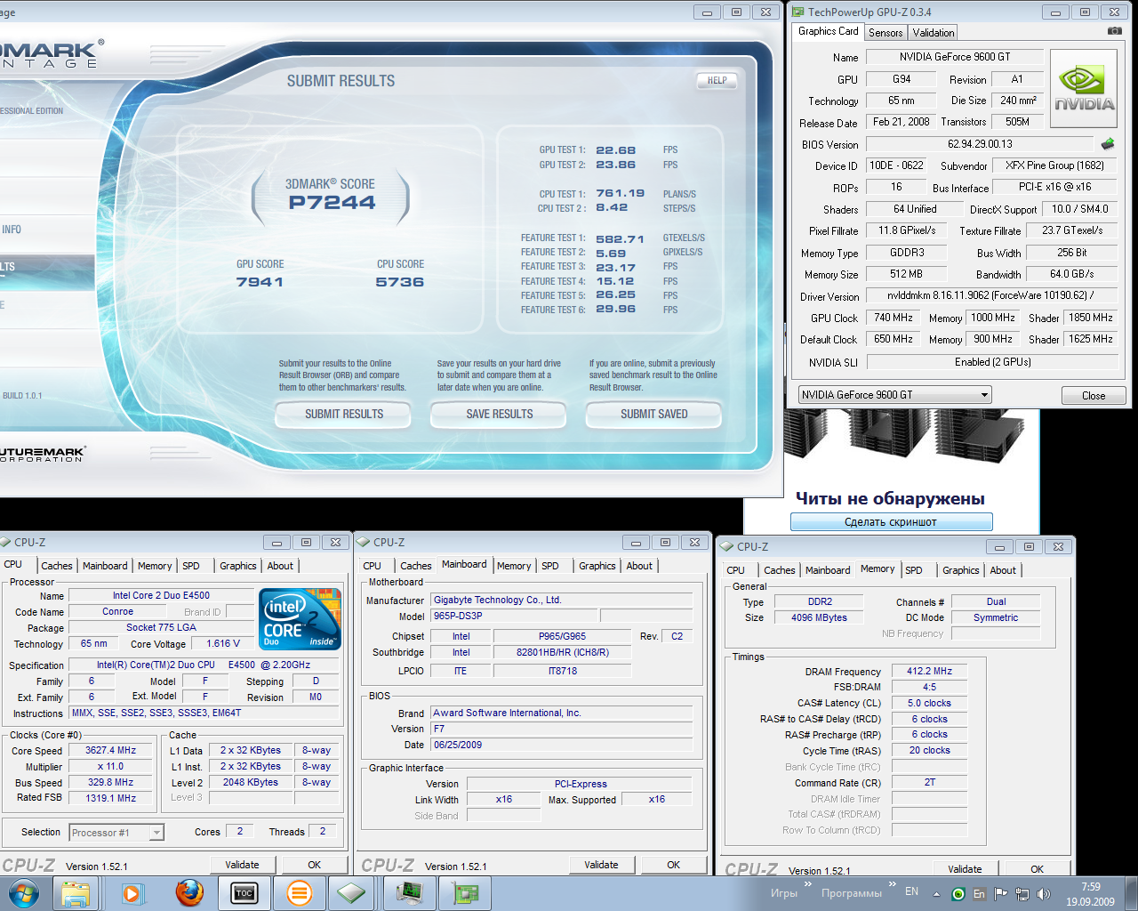Open the Graphics tab in the rightmost CPU-Z
This screenshot has height=911, width=1138.
(961, 570)
